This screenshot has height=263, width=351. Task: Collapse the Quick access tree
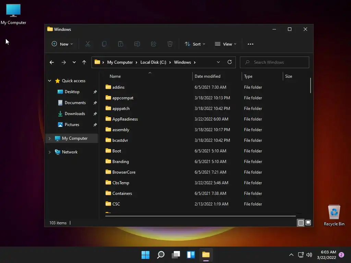pos(49,81)
